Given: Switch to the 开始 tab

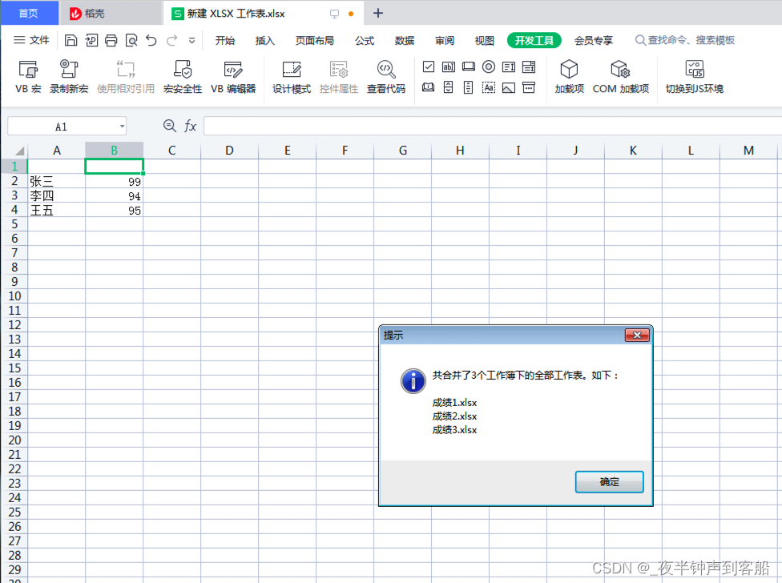Looking at the screenshot, I should pos(225,40).
